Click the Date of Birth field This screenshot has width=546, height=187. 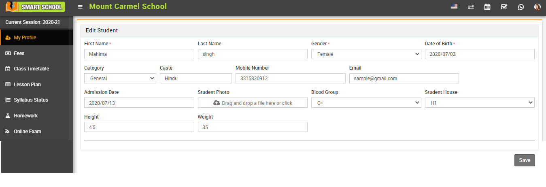(479, 54)
